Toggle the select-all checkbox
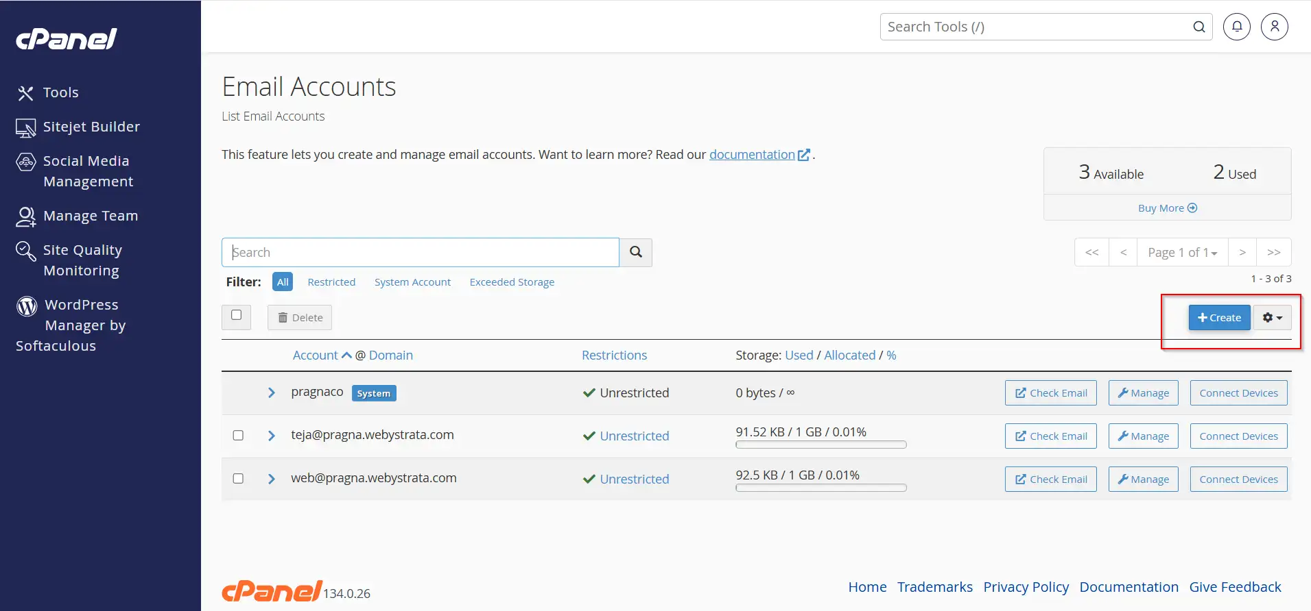The width and height of the screenshot is (1311, 611). tap(237, 315)
